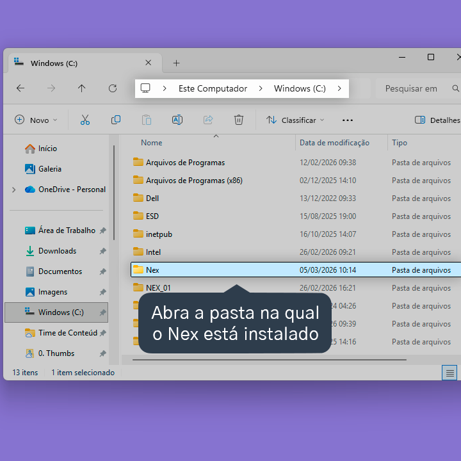The height and width of the screenshot is (461, 461).
Task: Click the Windows (C:) tab title
Action: tap(54, 63)
